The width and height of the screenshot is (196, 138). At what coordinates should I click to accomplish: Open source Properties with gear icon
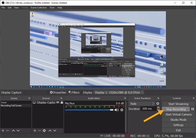tap(58, 92)
